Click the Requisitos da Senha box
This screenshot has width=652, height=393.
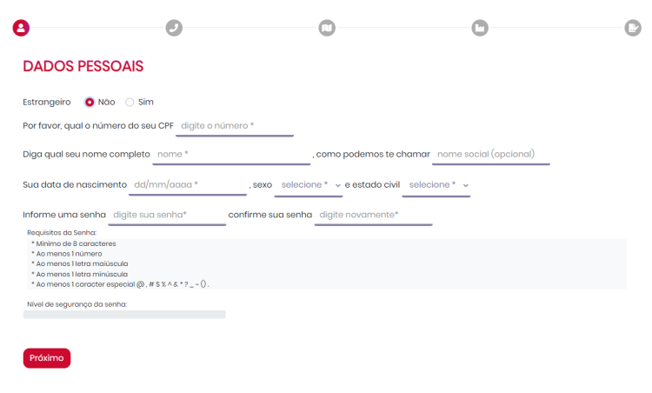pos(323,263)
